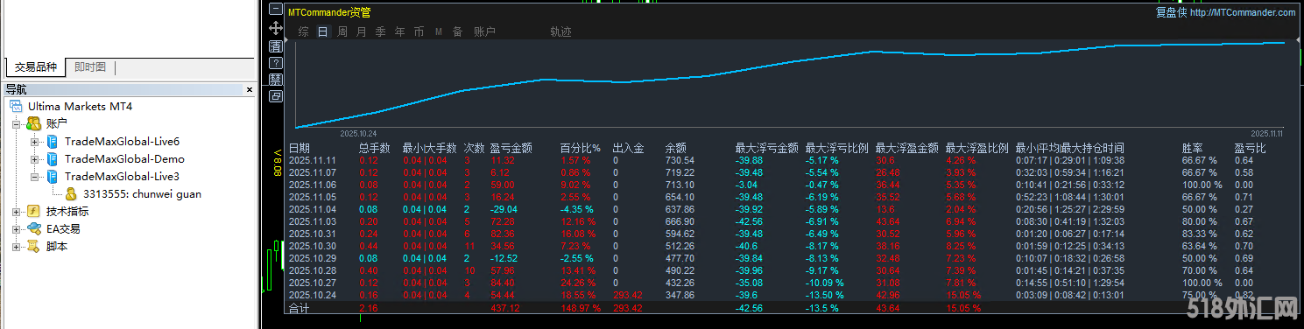Click the TradeMaxGlobal-Live6 server icon

(52, 142)
